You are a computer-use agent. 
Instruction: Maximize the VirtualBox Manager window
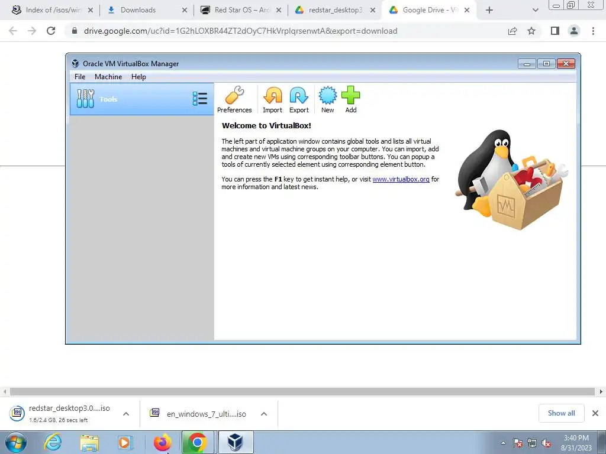pyautogui.click(x=546, y=64)
